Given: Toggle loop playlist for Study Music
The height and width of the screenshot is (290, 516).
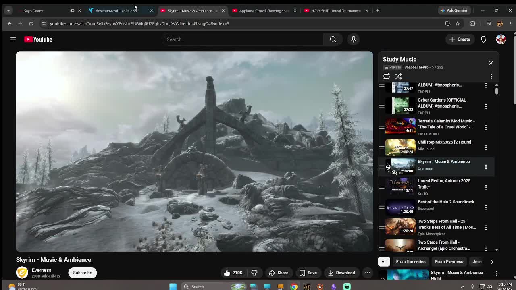Looking at the screenshot, I should click(x=387, y=76).
